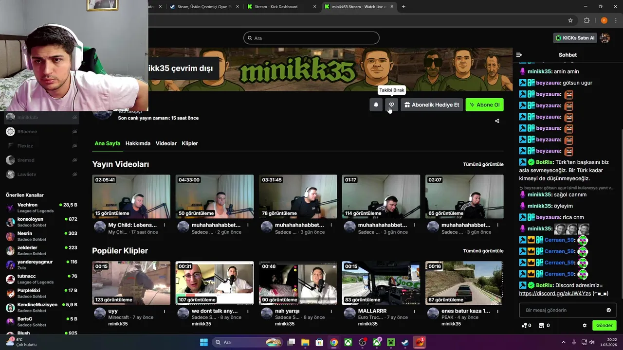Click the Abone Ol subscribe button
The image size is (623, 350).
coord(484,105)
